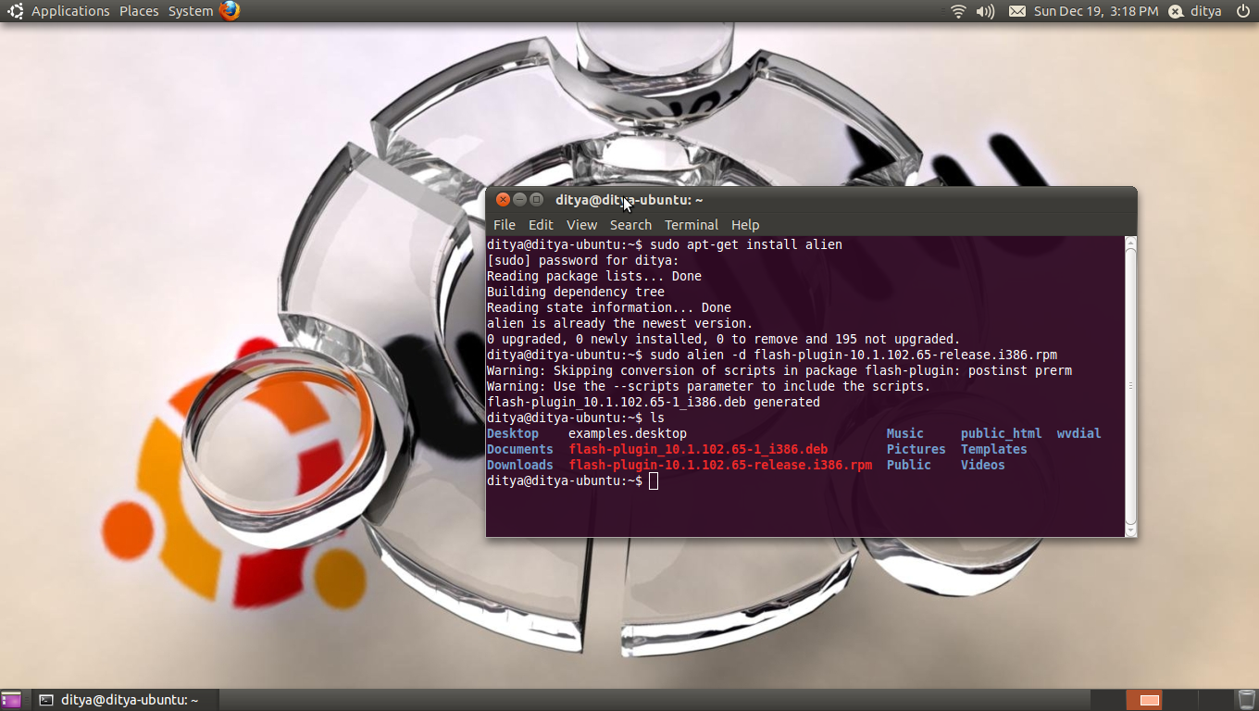Close the terminal window
The width and height of the screenshot is (1259, 711).
503,200
